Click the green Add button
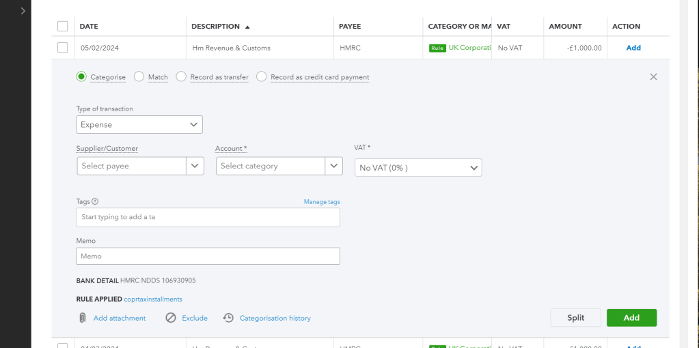The width and height of the screenshot is (699, 348). 631,318
